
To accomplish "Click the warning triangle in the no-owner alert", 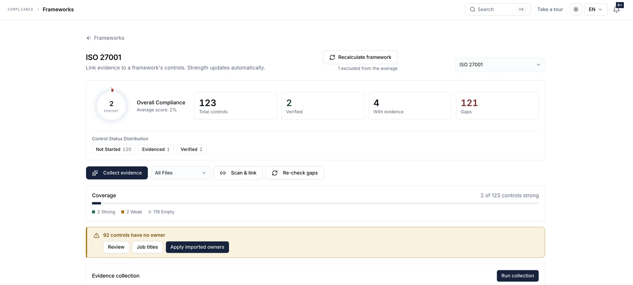I will 97,235.
